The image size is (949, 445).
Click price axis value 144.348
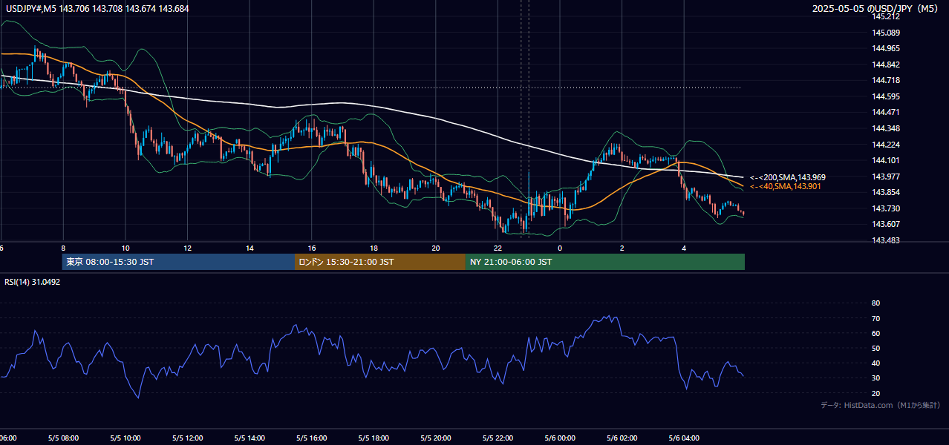885,128
